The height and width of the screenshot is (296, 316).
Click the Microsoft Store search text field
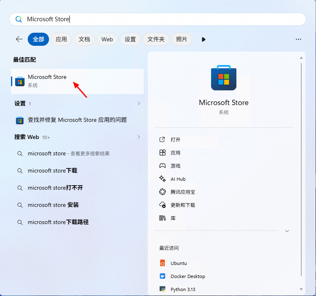point(158,19)
